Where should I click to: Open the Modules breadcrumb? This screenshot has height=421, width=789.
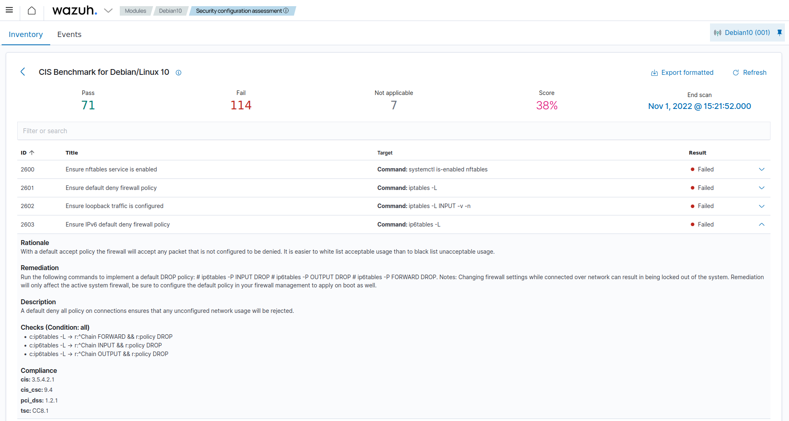click(135, 11)
